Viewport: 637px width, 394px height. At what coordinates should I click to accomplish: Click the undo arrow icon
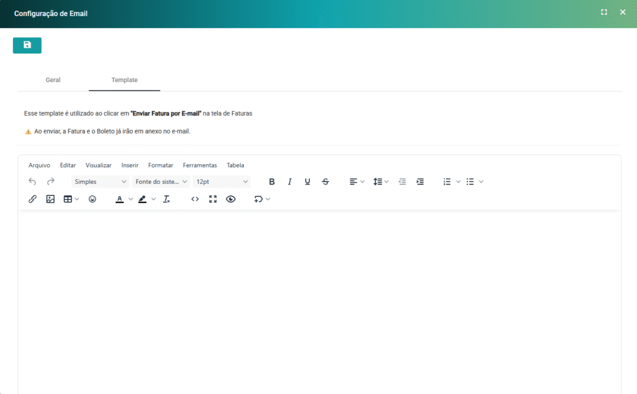coord(32,181)
